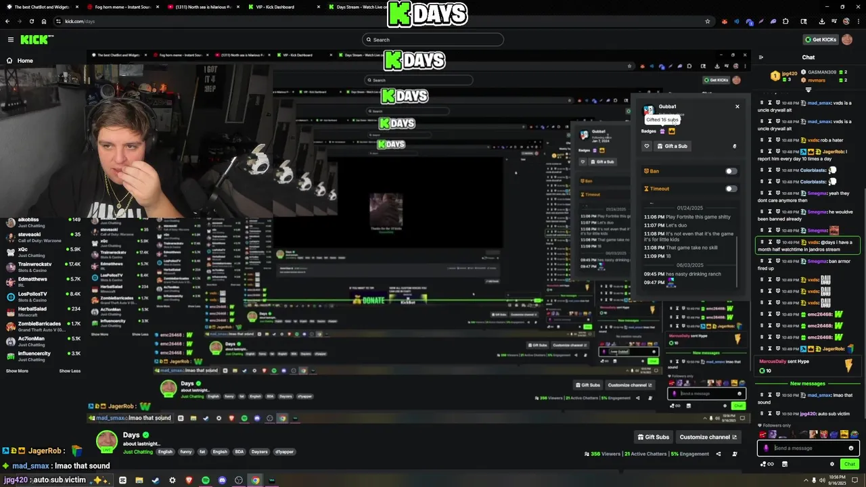Open Spotify from the taskbar
The image size is (866, 487).
pos(206,480)
